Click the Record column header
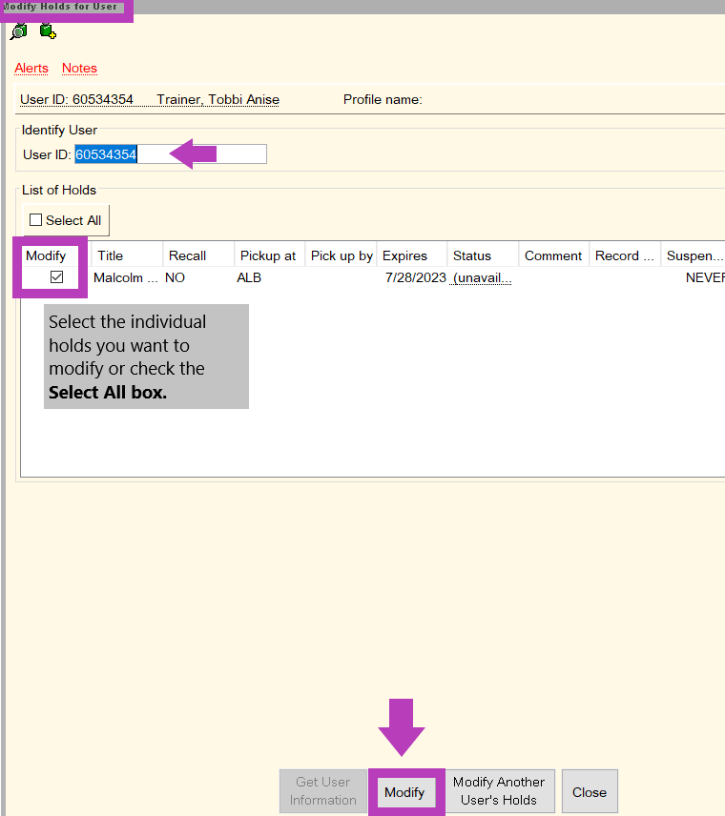The width and height of the screenshot is (725, 816). coord(625,255)
